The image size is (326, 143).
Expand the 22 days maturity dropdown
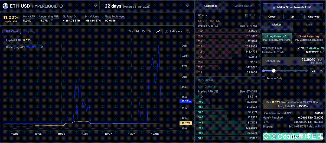pos(187,6)
